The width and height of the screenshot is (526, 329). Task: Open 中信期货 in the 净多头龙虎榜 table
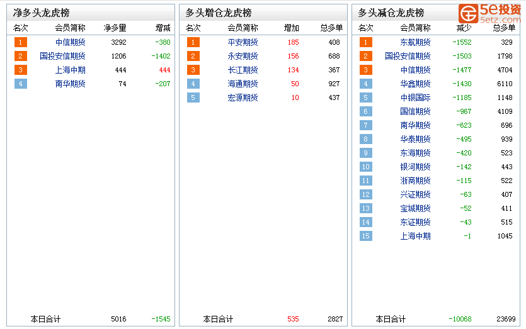click(70, 42)
